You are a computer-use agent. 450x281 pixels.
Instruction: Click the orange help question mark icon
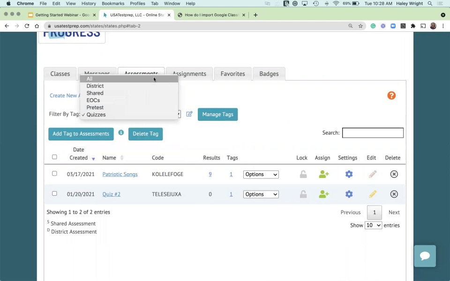click(x=391, y=96)
